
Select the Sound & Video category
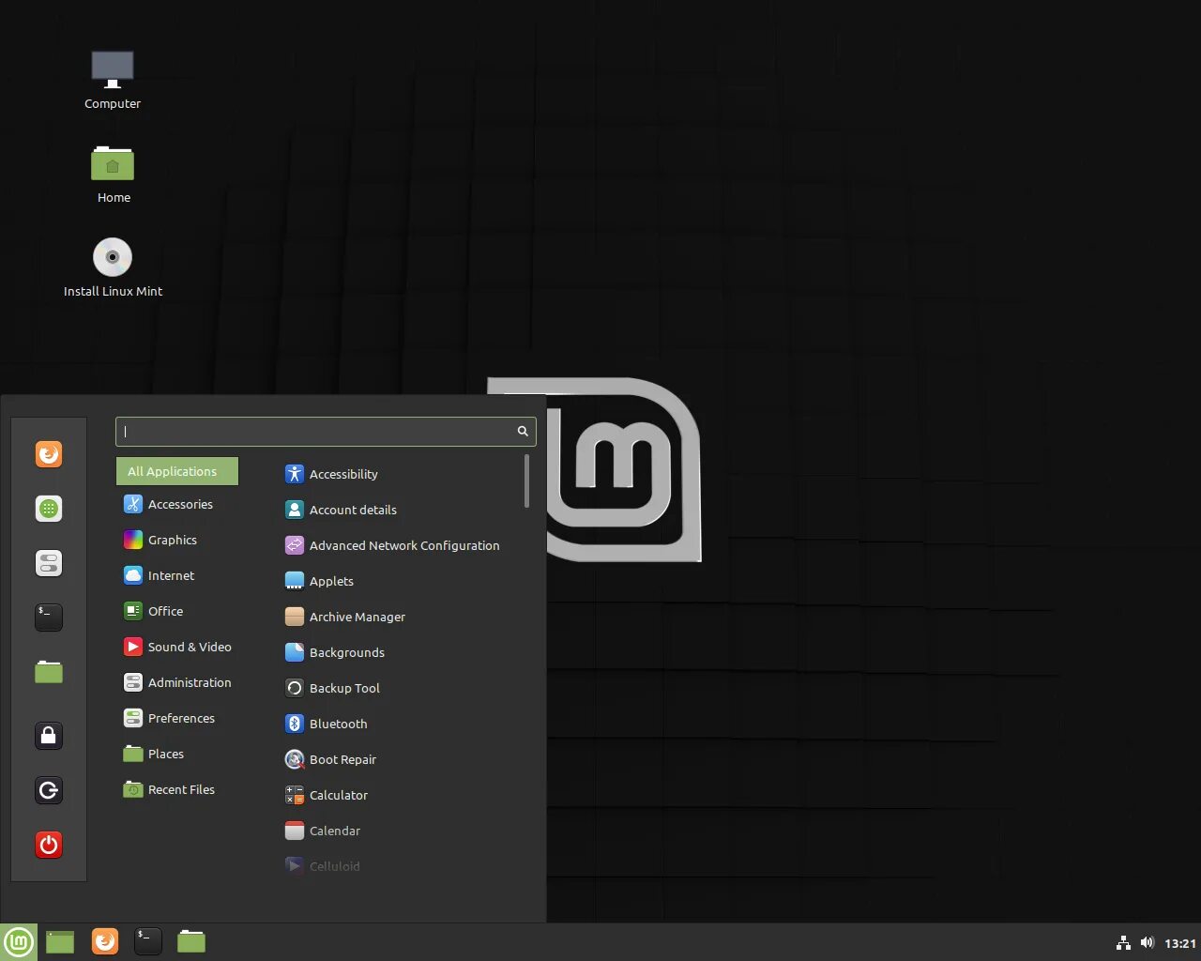[177, 647]
